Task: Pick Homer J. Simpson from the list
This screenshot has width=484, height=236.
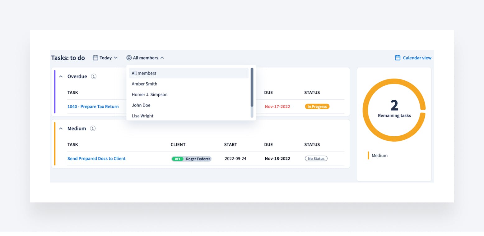Action: pyautogui.click(x=150, y=95)
